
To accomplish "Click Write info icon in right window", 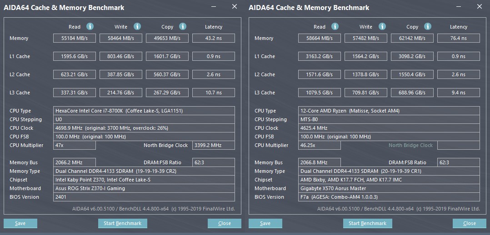I will pyautogui.click(x=382, y=26).
